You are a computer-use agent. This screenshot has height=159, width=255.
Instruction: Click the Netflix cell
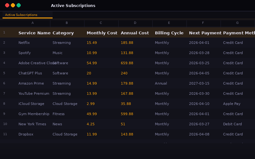(x=33, y=43)
